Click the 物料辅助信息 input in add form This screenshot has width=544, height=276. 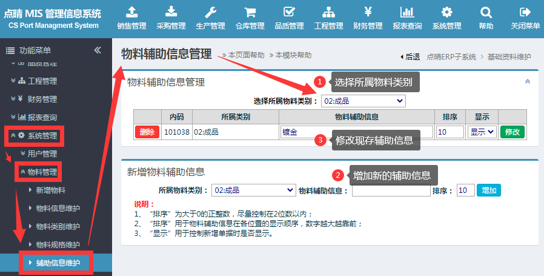tap(391, 190)
